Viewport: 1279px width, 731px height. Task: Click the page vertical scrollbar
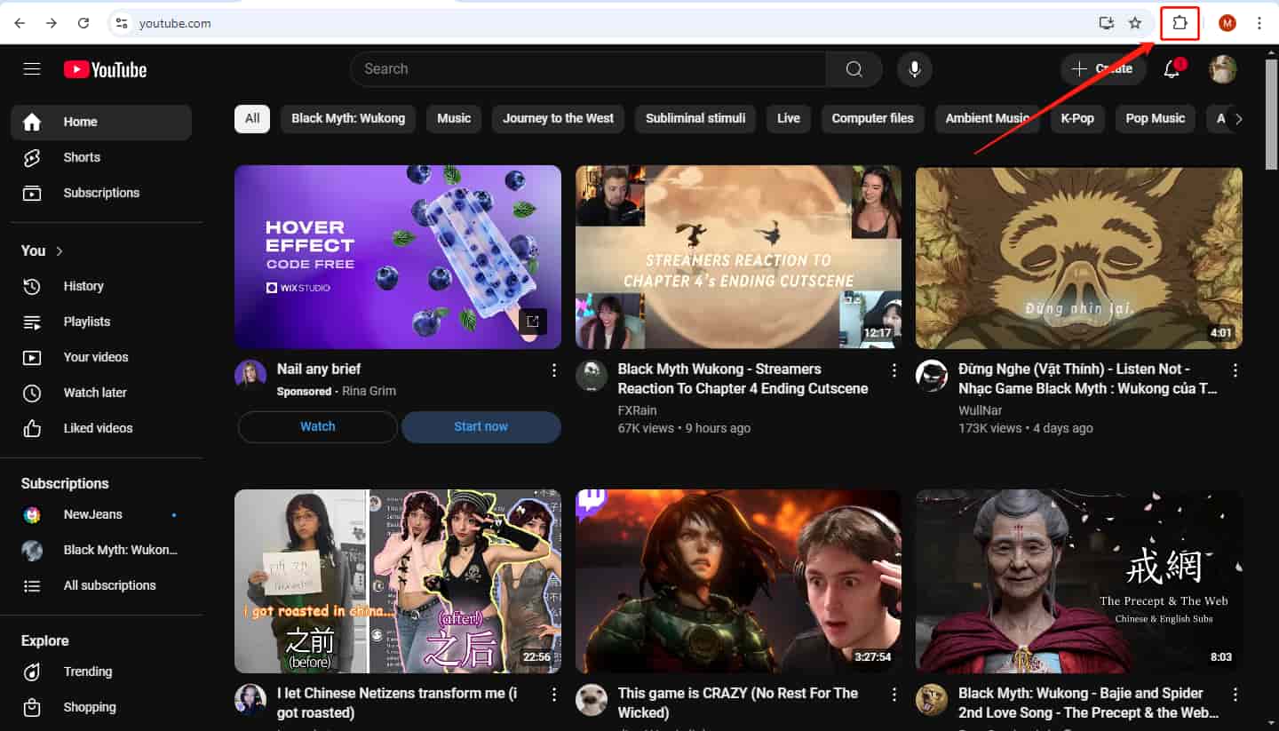(x=1272, y=115)
